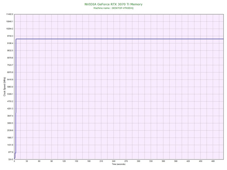Click the 6416.9 y-axis value

(10, 80)
